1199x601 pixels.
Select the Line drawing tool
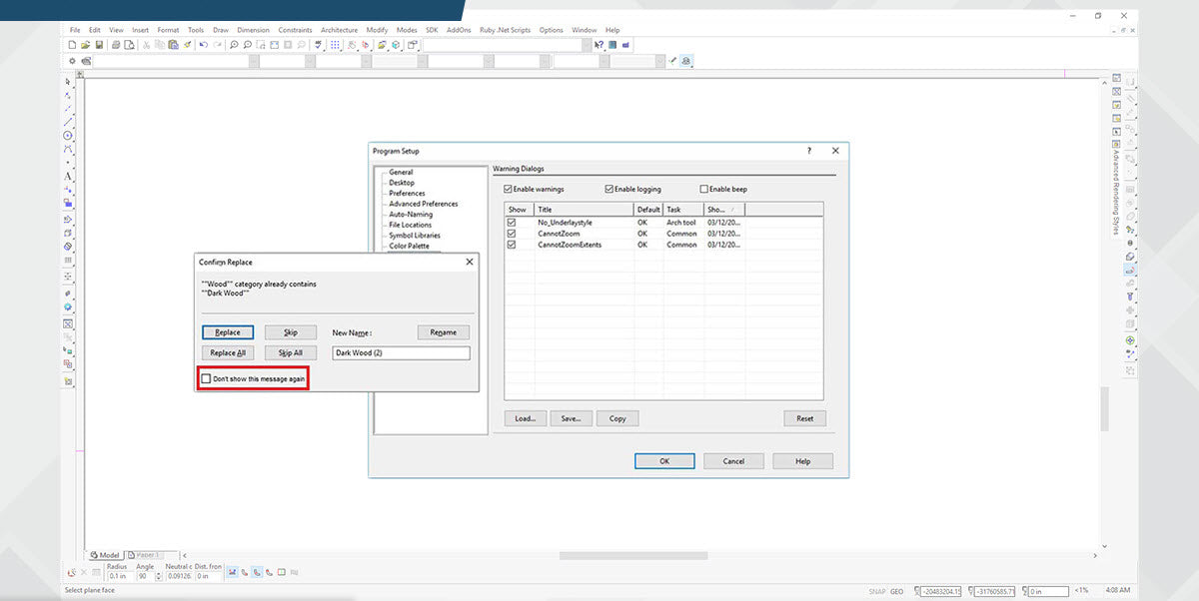pos(68,122)
